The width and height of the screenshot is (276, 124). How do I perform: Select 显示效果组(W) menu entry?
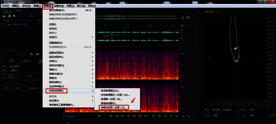point(69,10)
